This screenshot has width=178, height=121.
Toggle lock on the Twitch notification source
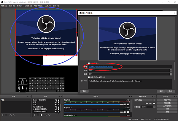click(58, 100)
